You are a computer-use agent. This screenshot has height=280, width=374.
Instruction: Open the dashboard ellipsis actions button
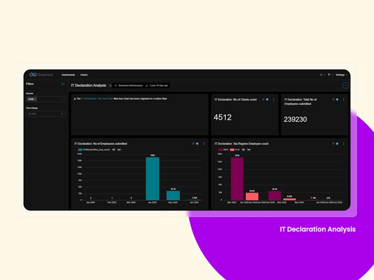click(x=345, y=85)
